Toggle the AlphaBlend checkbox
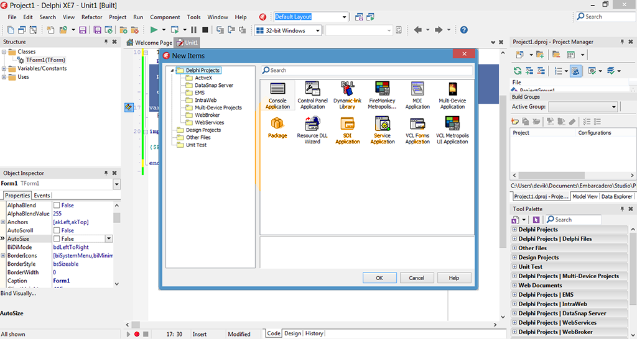637x339 pixels. (57, 206)
